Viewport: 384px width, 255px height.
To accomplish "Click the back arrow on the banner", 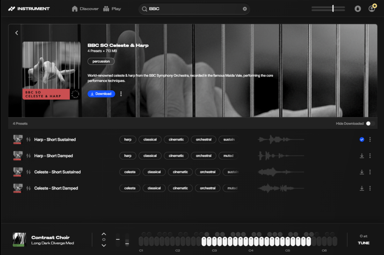I will (16, 33).
